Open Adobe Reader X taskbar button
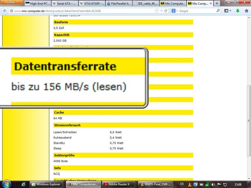251x188 pixels. click(x=119, y=184)
